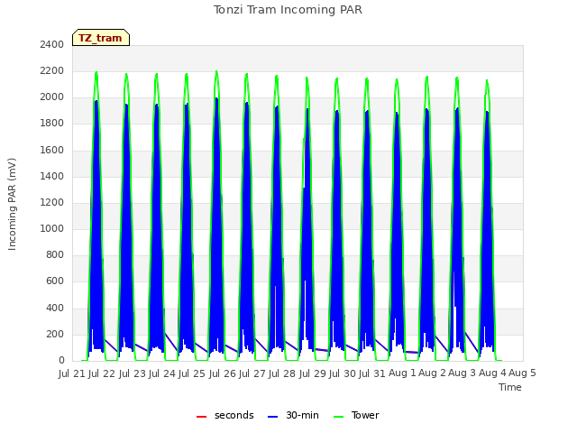Image resolution: width=577 pixels, height=433 pixels.
Task: Click the Jul 30 x-axis date label
Action: point(343,373)
